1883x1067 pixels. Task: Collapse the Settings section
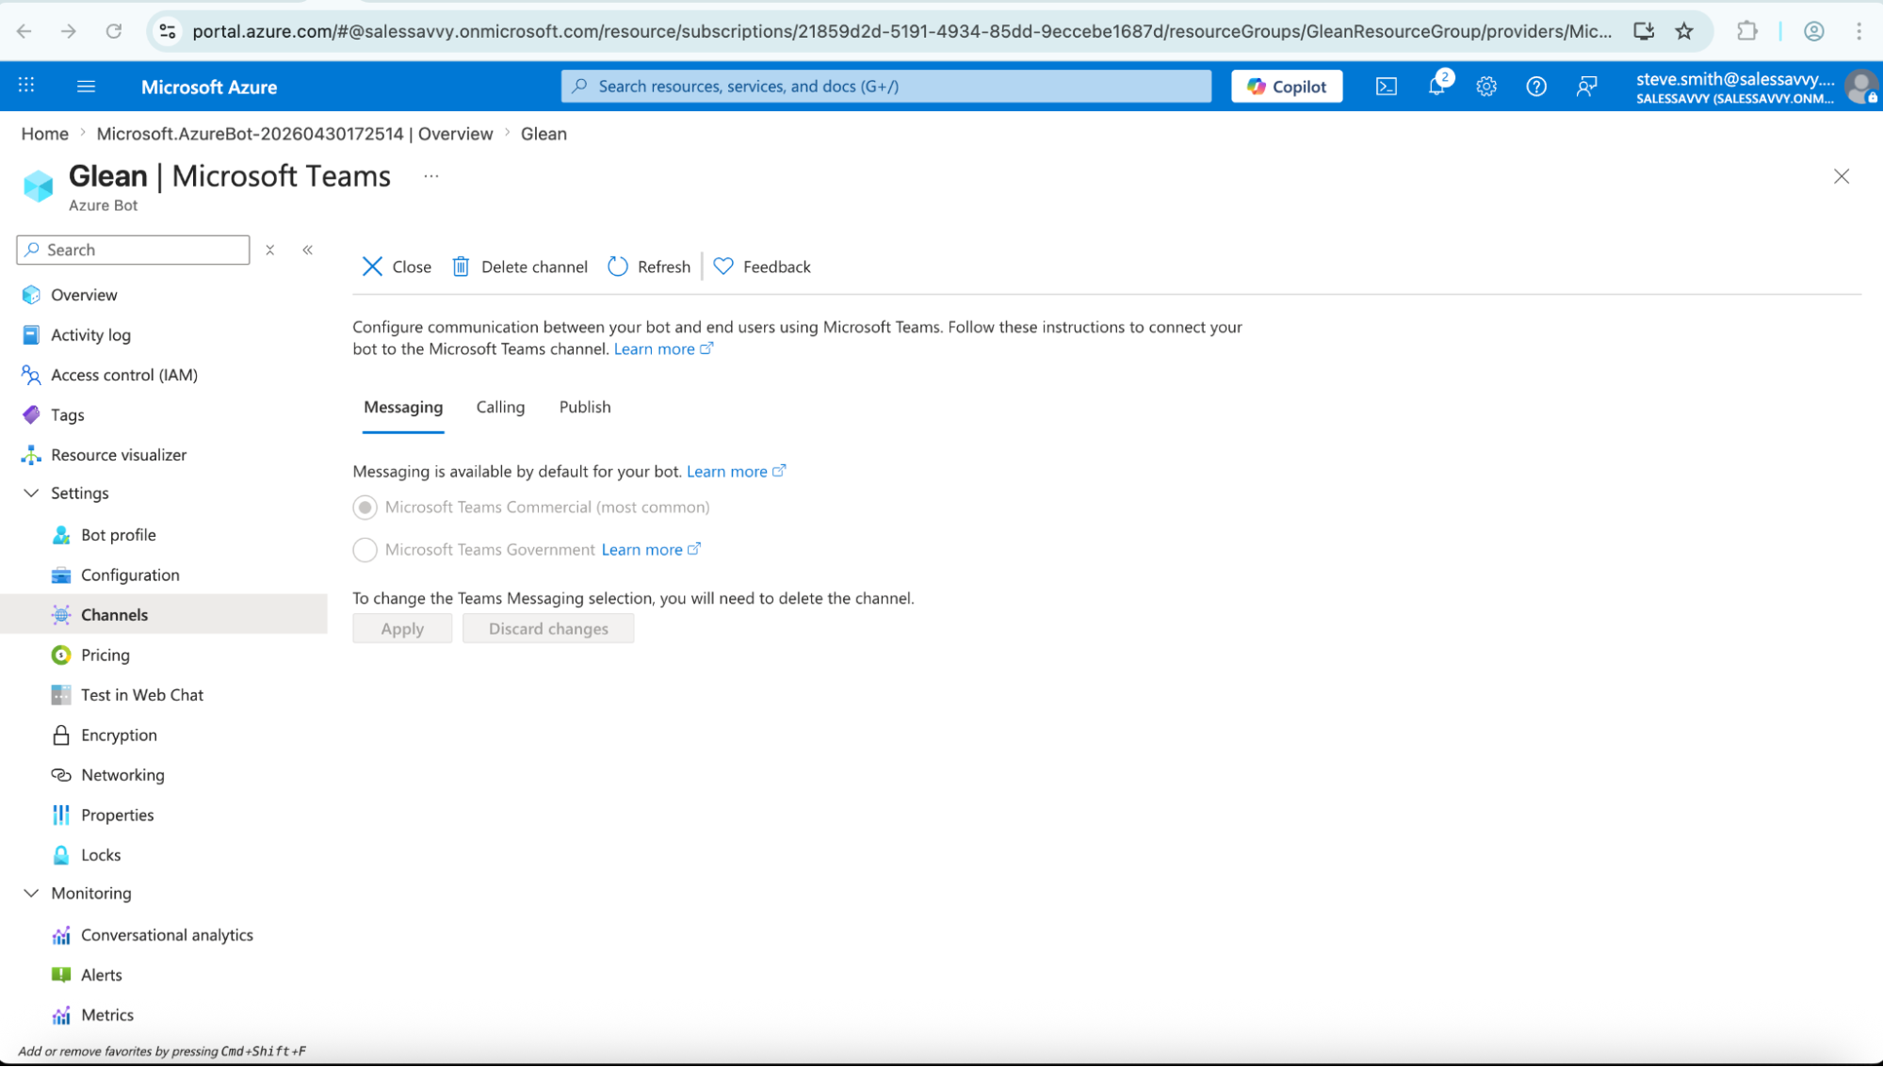pos(31,493)
